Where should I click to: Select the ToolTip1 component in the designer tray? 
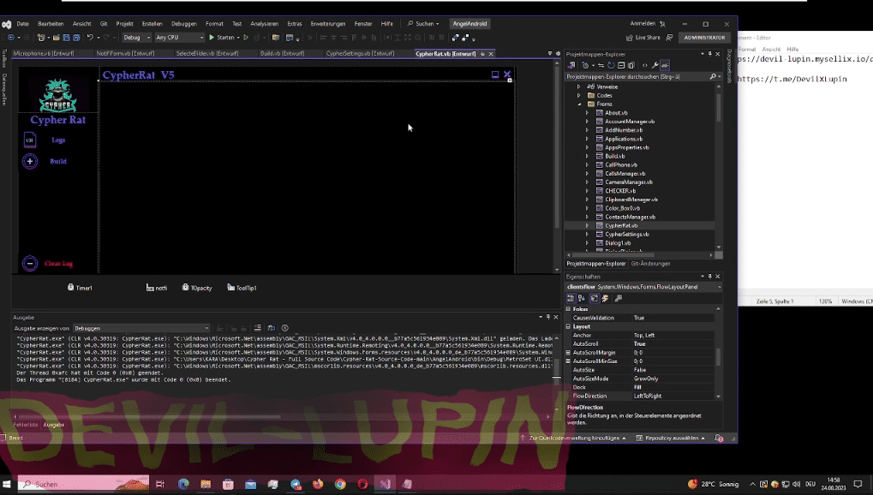pyautogui.click(x=241, y=287)
